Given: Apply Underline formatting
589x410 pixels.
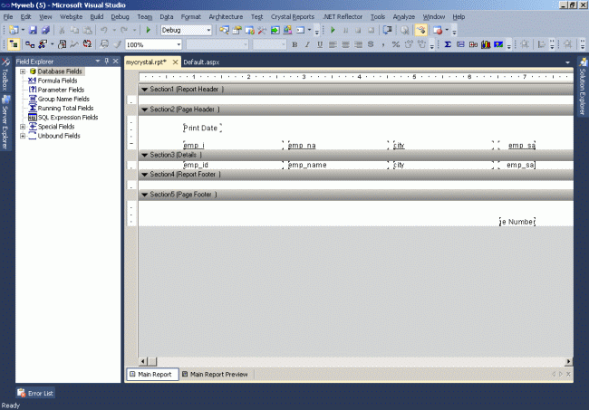Looking at the screenshot, I should [320, 44].
